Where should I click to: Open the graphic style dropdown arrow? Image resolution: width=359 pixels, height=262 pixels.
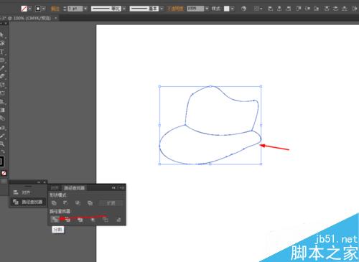pyautogui.click(x=233, y=9)
